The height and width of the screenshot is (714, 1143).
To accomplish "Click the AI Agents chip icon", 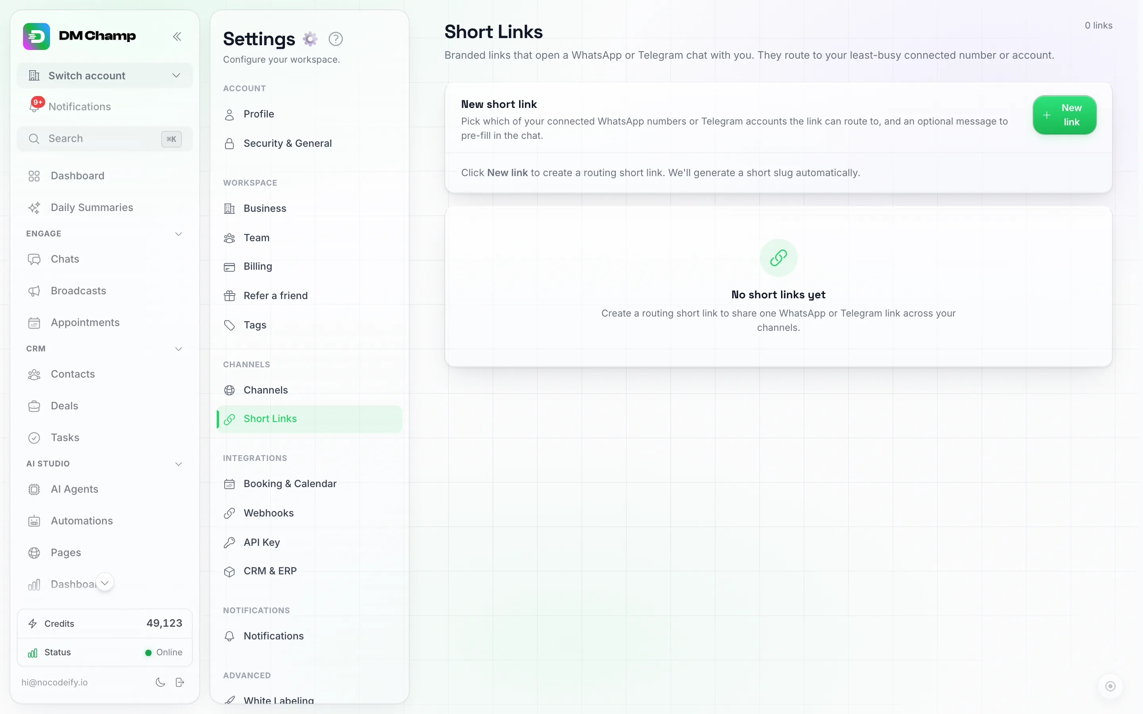I will coord(34,489).
